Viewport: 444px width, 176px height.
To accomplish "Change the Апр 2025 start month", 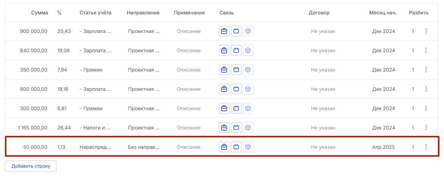I will 383,147.
